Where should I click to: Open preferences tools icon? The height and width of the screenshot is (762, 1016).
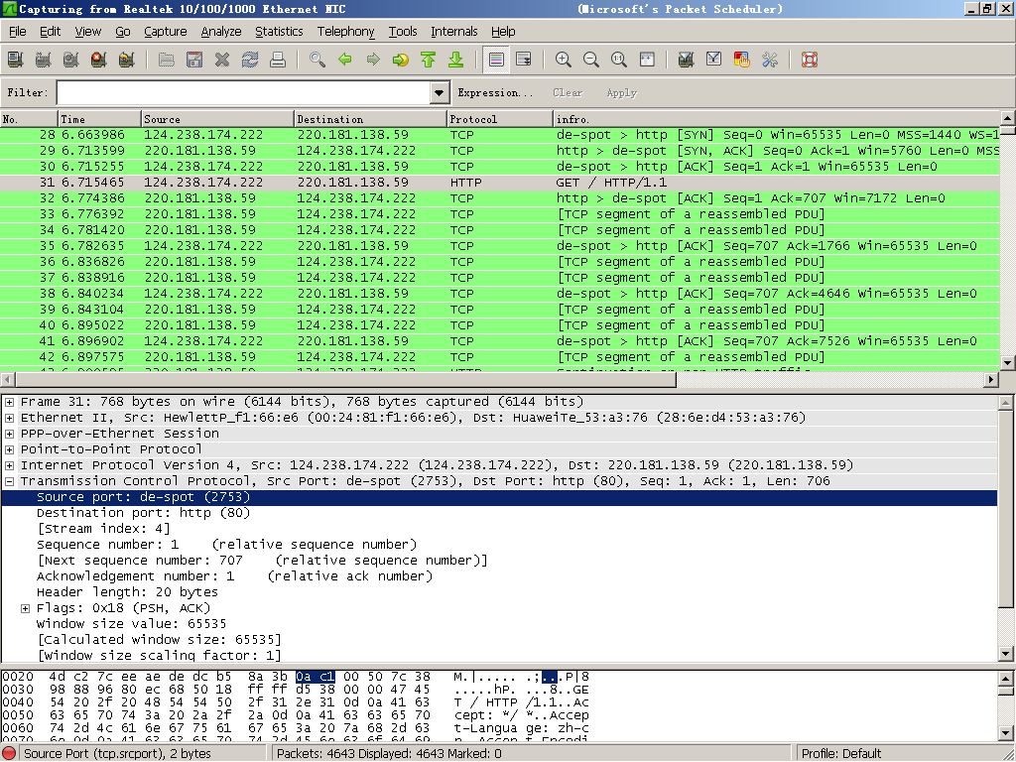click(770, 60)
